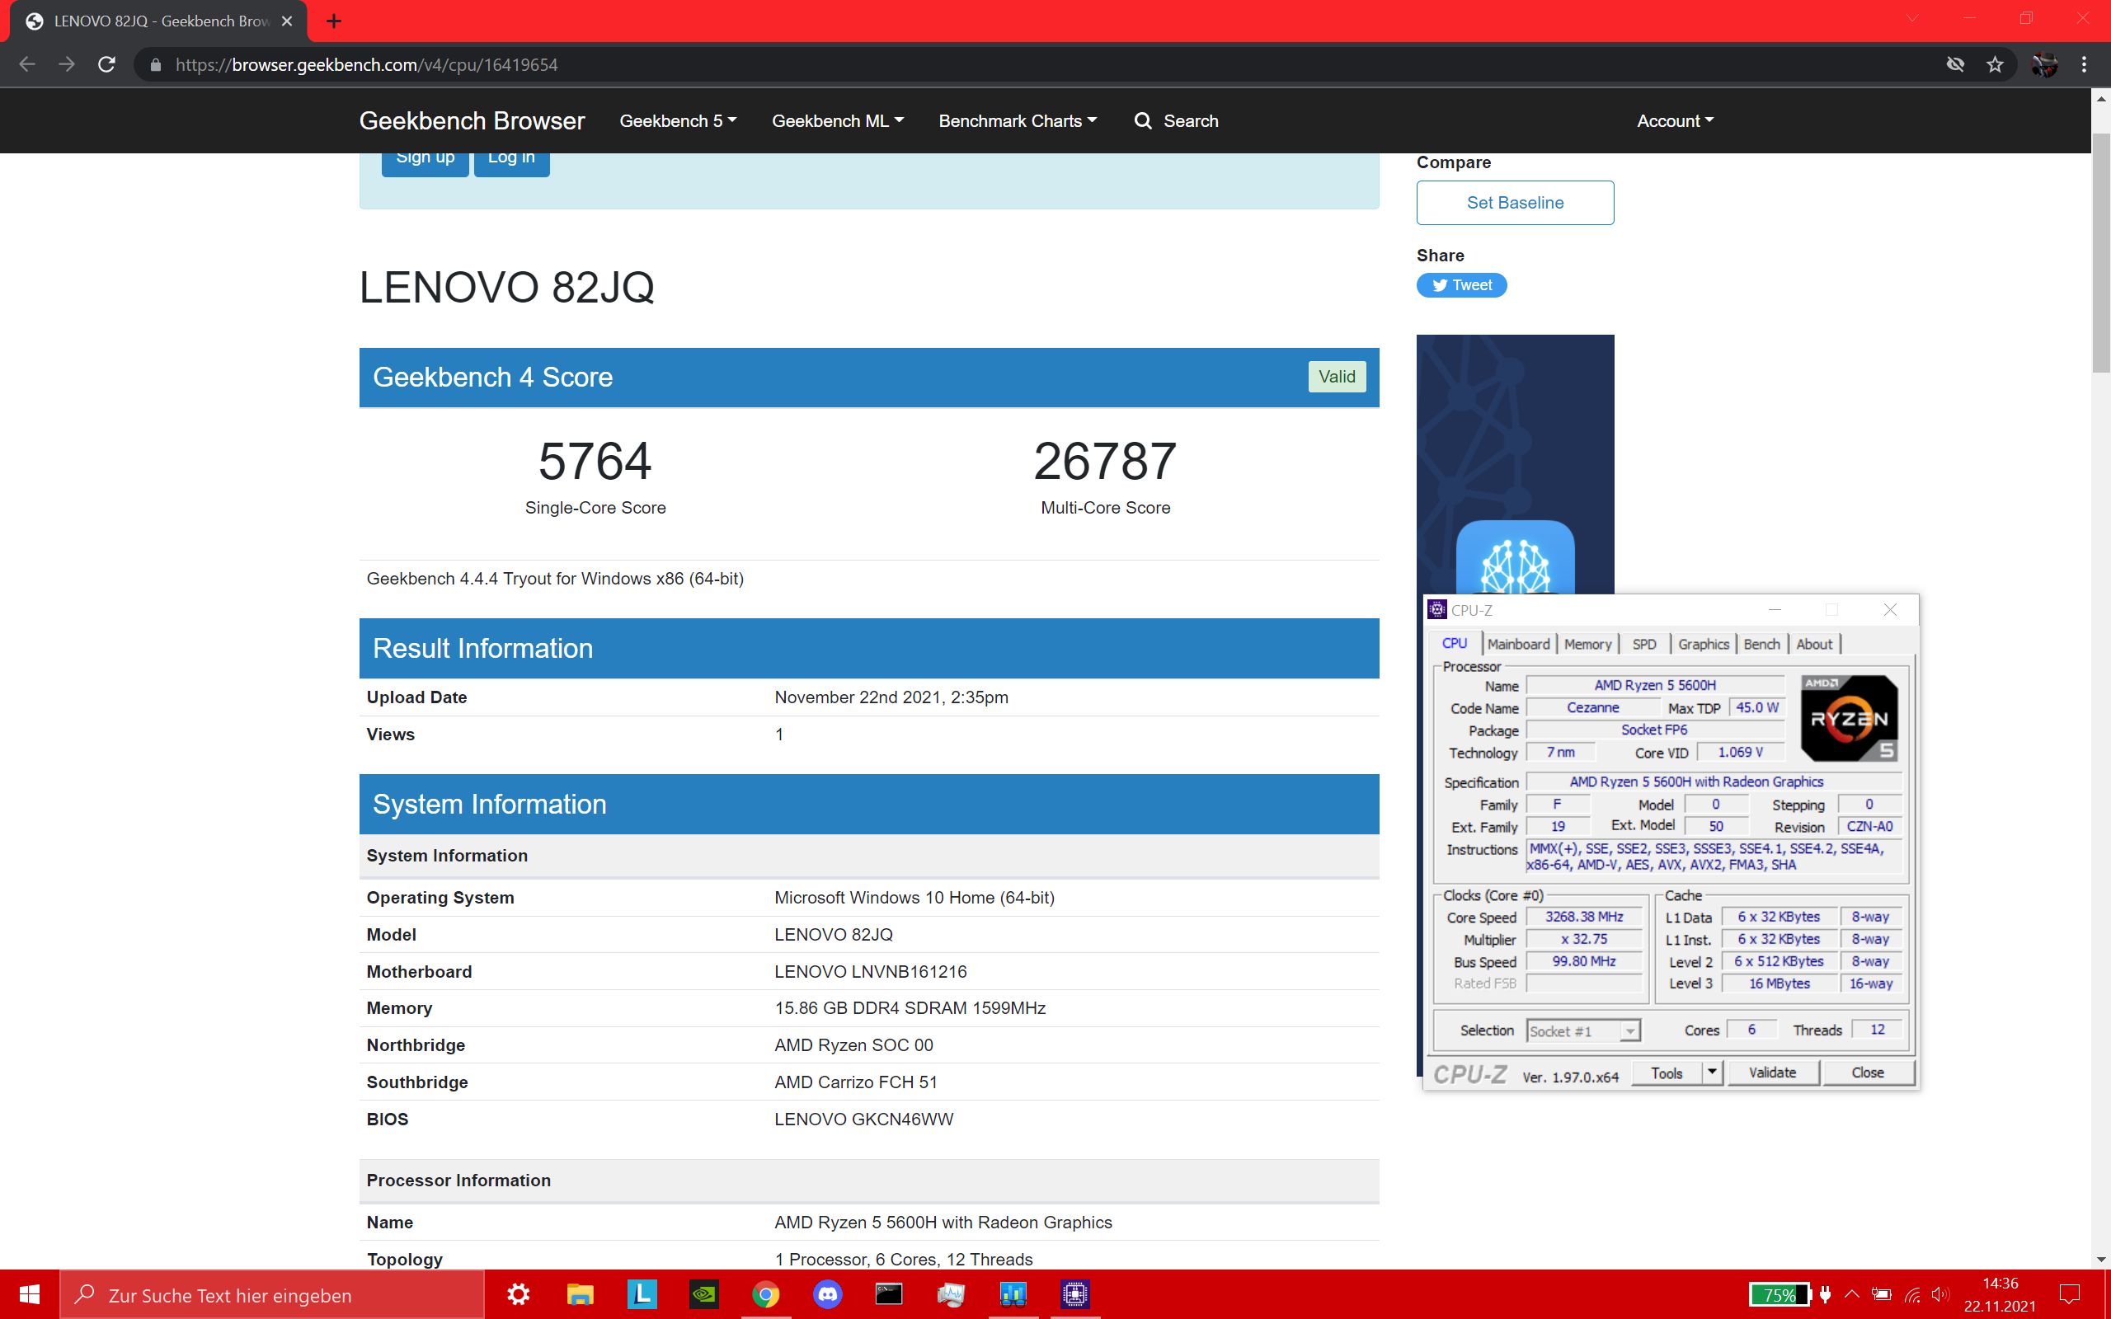Click the page vertical scrollbar thumb
2111x1319 pixels.
click(2100, 253)
